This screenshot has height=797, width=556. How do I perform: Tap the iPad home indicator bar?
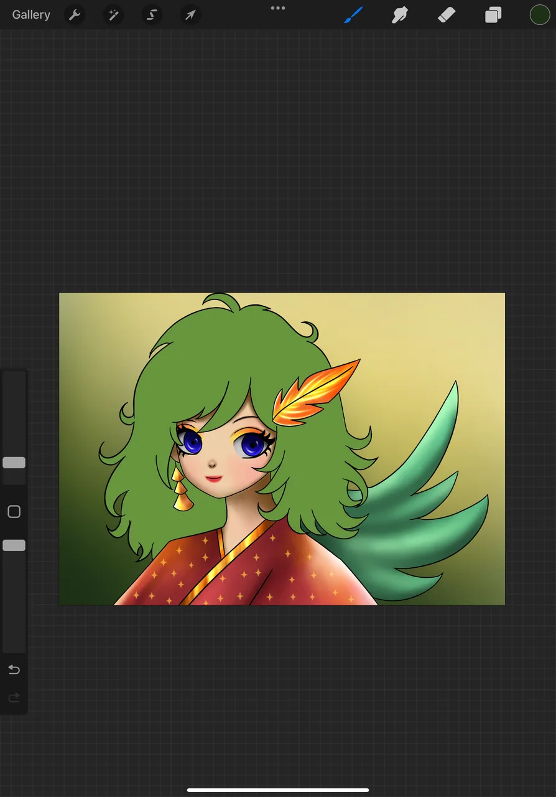coord(278,790)
